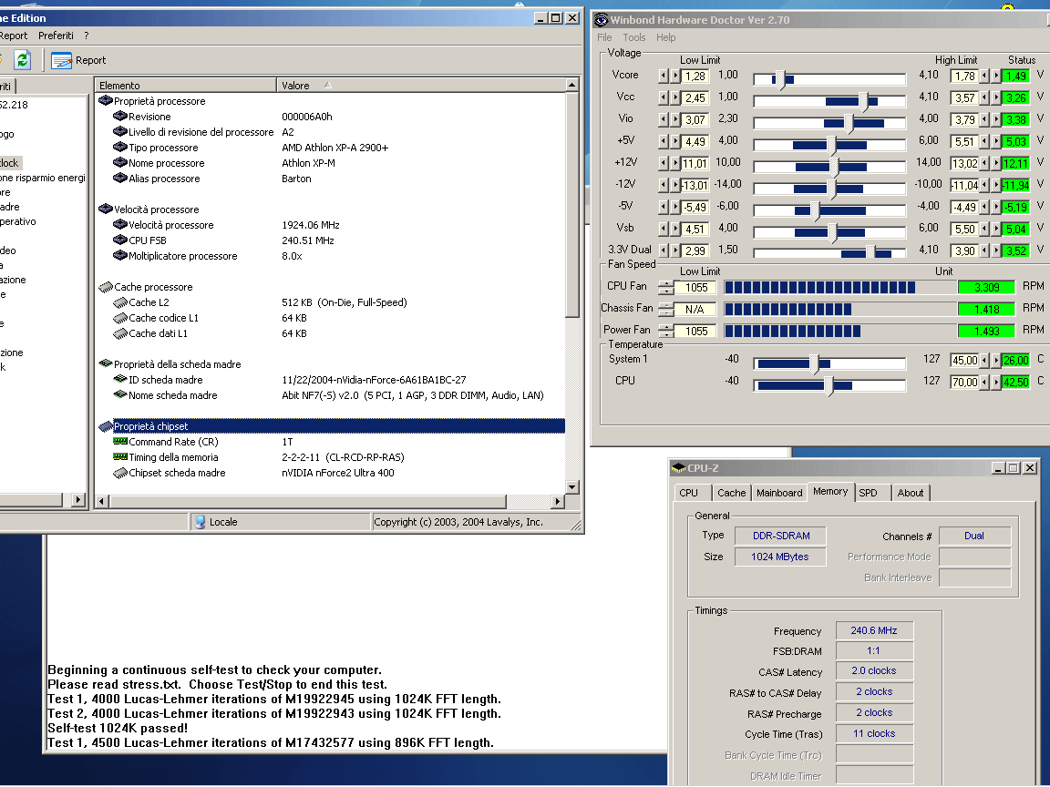1050x787 pixels.
Task: Select the highlighted Proprietà chipset row
Action: click(x=331, y=425)
